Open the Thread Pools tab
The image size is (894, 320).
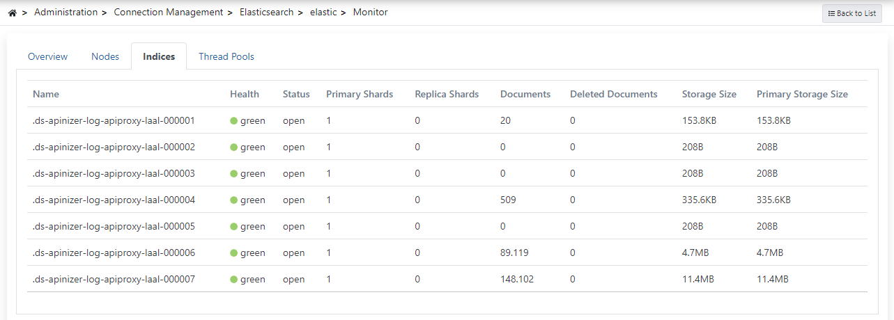pos(226,56)
